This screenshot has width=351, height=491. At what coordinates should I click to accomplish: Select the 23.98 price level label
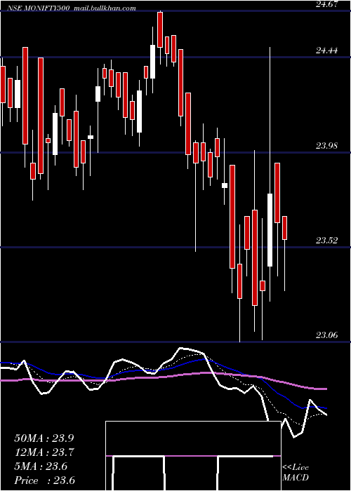click(x=326, y=146)
